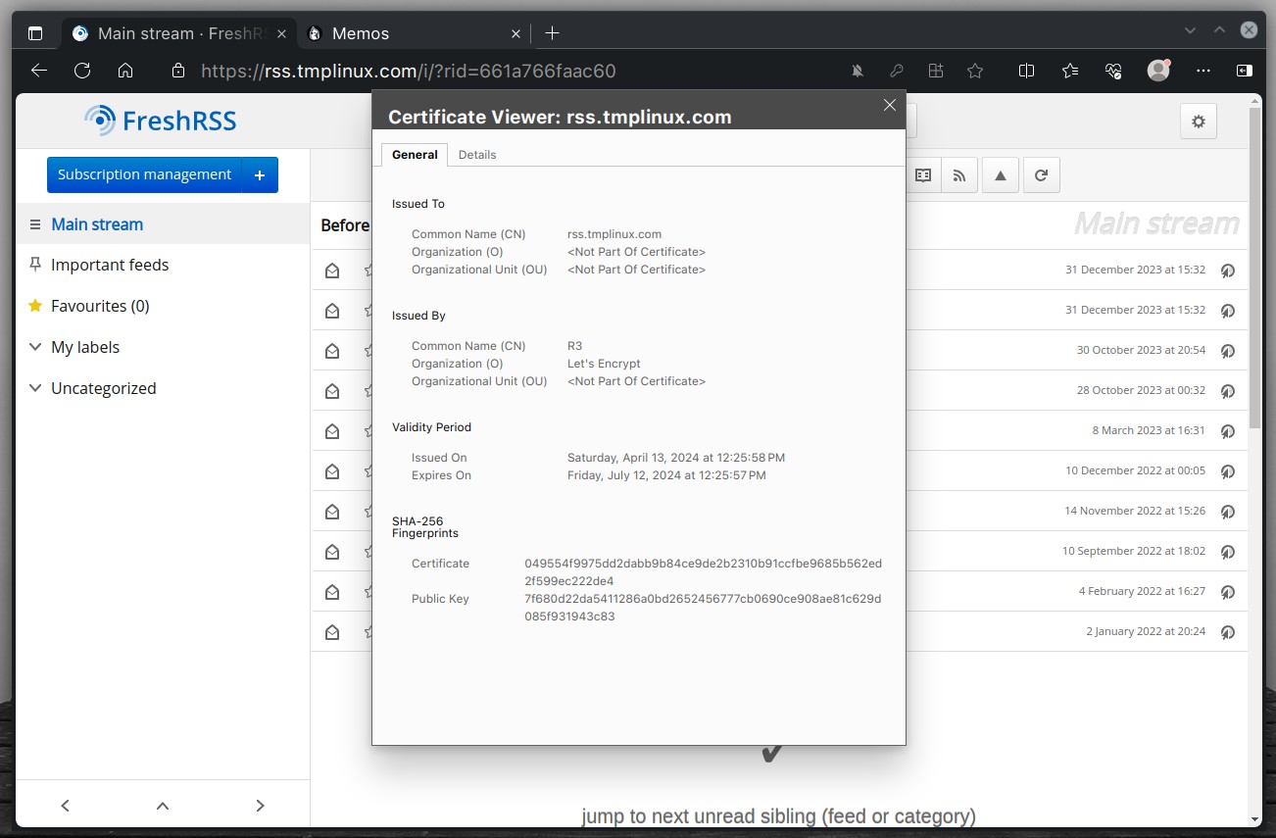Expand the My labels category

[35, 347]
